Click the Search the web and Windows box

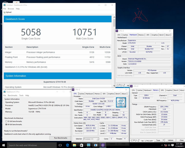32,145
